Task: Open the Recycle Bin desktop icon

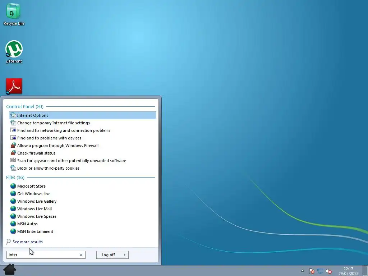Action: 14,14
